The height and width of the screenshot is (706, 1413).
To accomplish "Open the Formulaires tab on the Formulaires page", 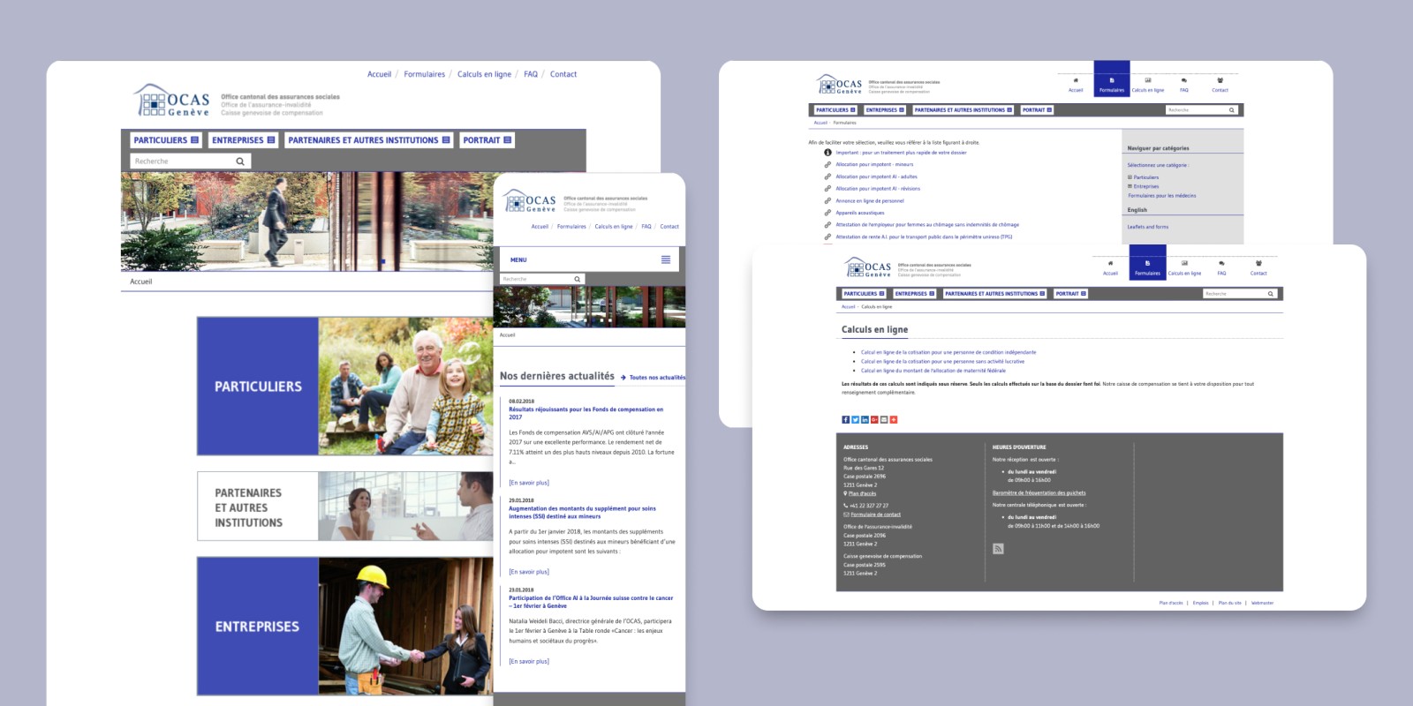I will click(1112, 79).
